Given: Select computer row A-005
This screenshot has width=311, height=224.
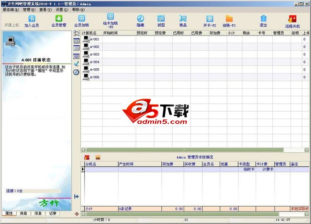Looking at the screenshot, I should [x=195, y=70].
